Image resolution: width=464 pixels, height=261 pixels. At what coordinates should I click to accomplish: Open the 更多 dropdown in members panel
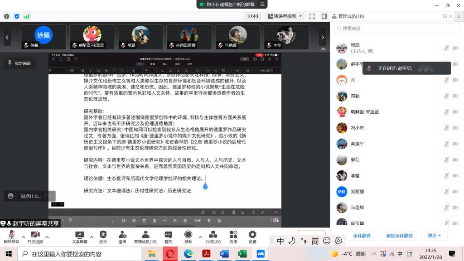435,236
